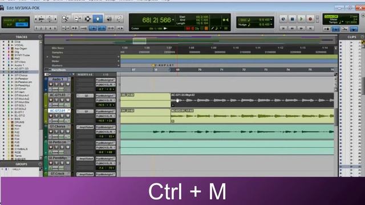The image size is (365, 205).
Task: Toggle visibility dot of PAD track
Action: pos(3,59)
